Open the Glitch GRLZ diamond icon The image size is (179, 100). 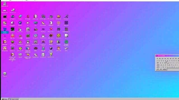coord(51,30)
